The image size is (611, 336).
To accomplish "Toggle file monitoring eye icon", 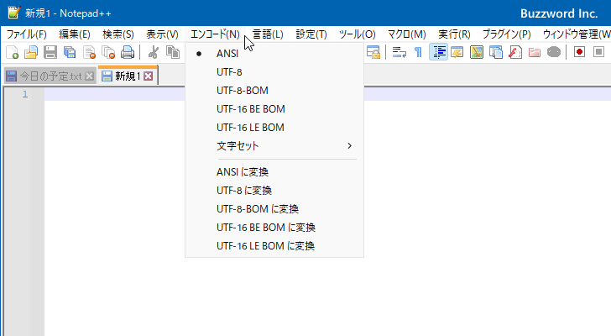I will tap(554, 52).
